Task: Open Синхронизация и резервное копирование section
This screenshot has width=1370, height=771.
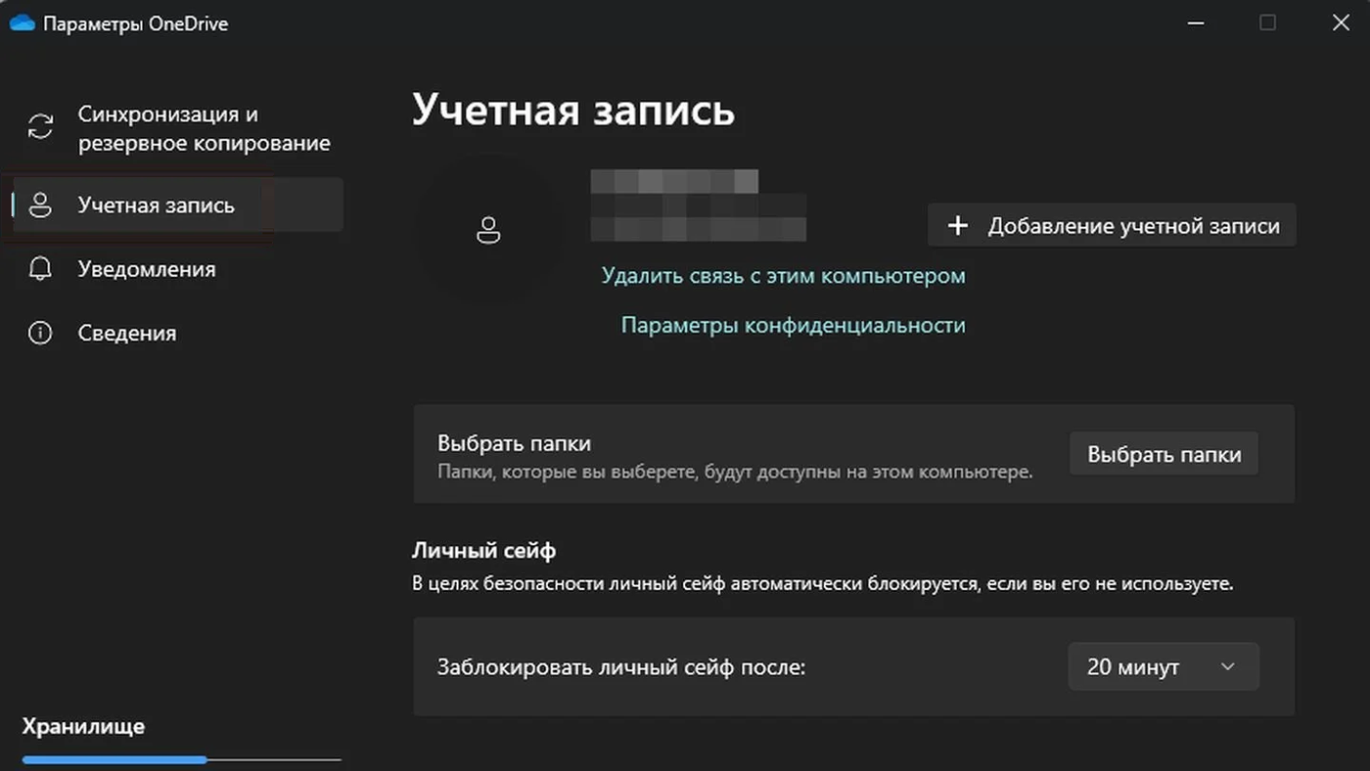Action: (x=177, y=128)
